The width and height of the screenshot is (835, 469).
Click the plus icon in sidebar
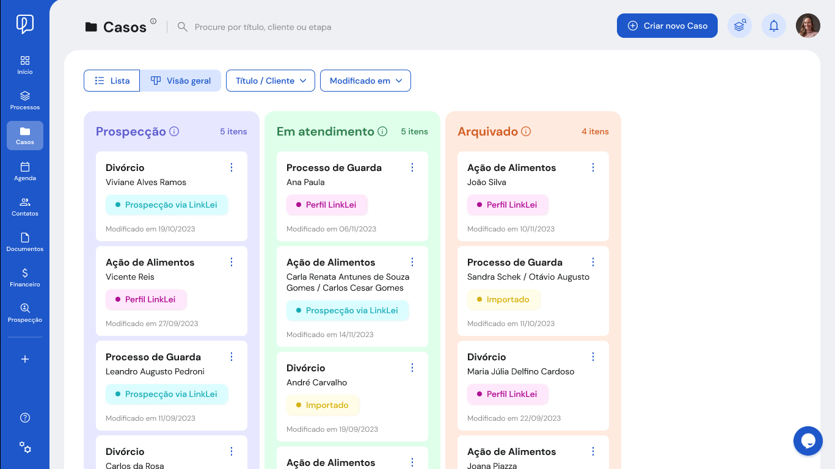(x=25, y=359)
